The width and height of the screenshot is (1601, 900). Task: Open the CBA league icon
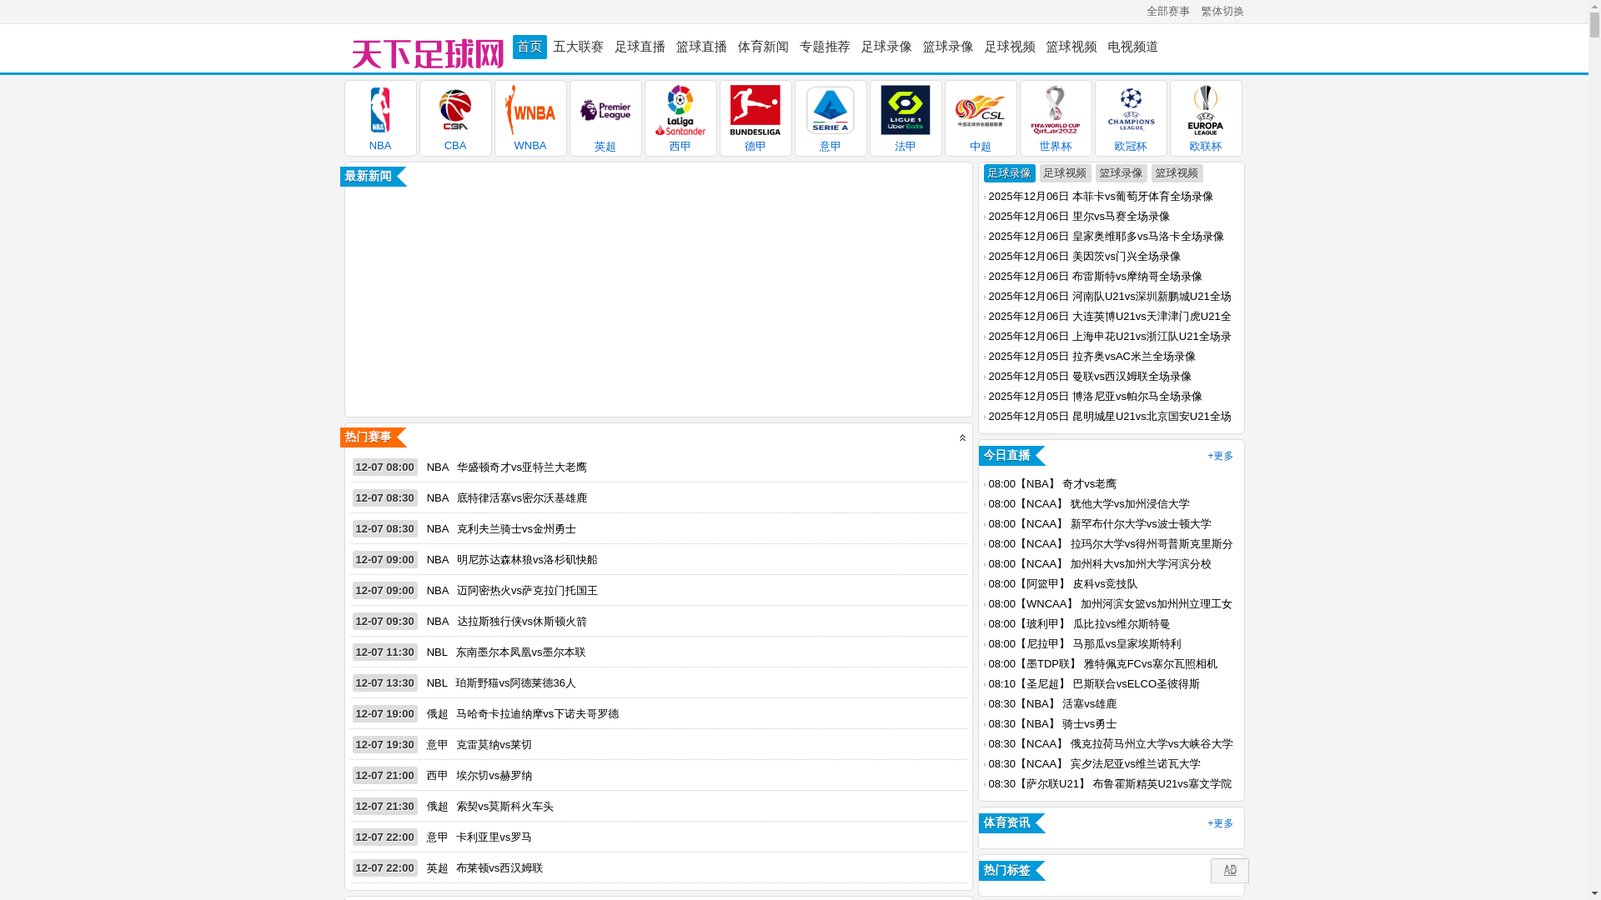[455, 118]
